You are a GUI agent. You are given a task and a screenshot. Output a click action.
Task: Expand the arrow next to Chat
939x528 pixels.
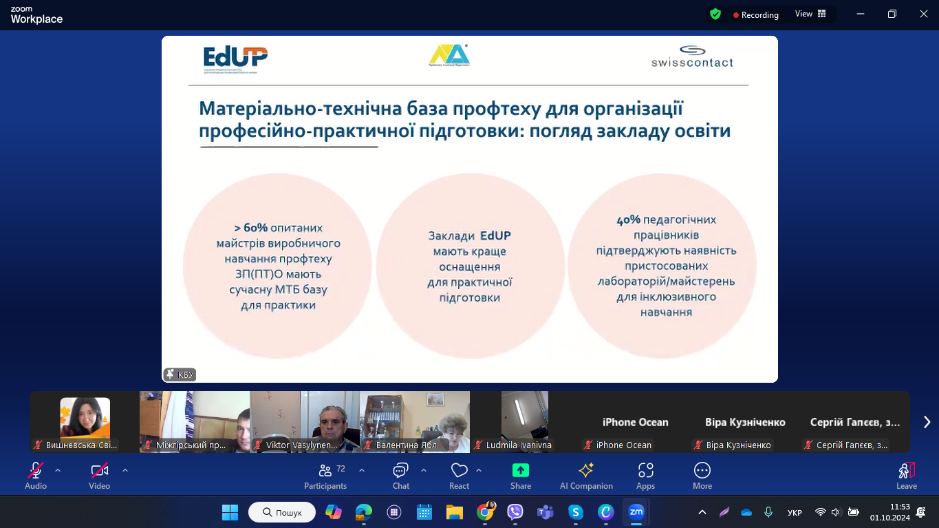424,470
